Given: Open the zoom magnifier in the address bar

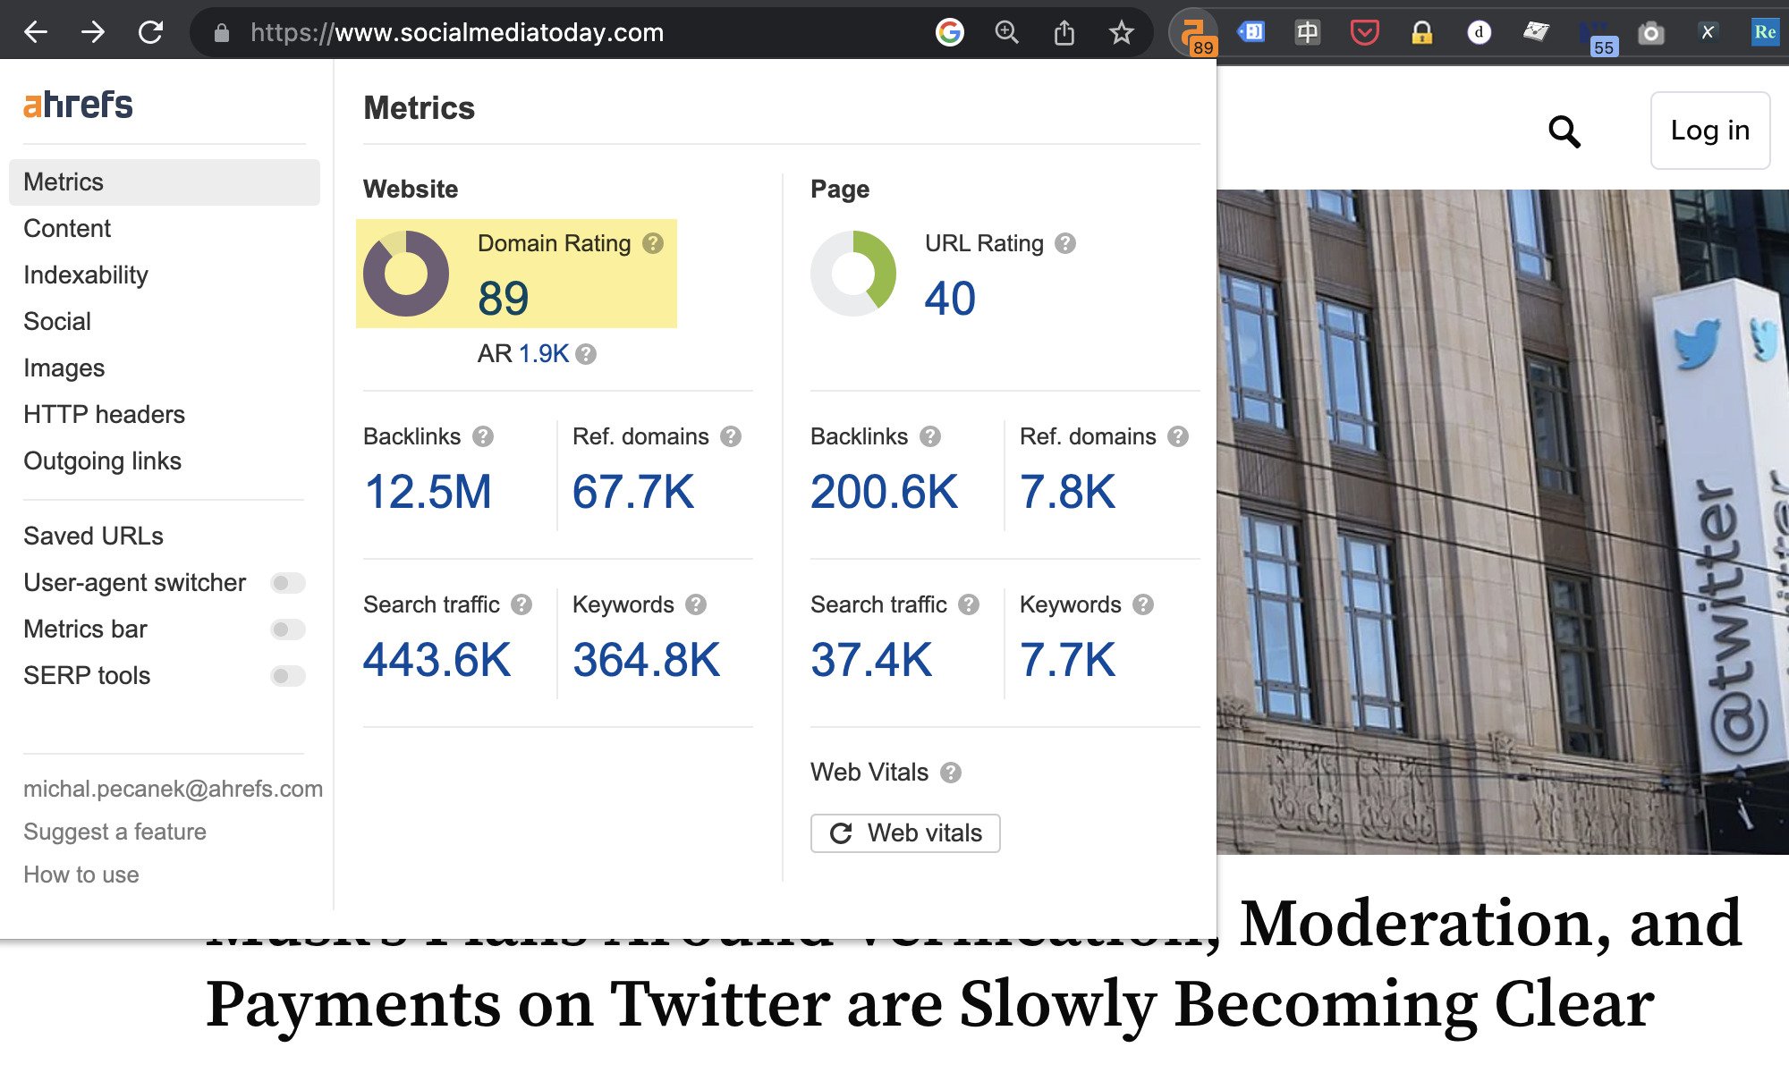Looking at the screenshot, I should (x=1007, y=33).
